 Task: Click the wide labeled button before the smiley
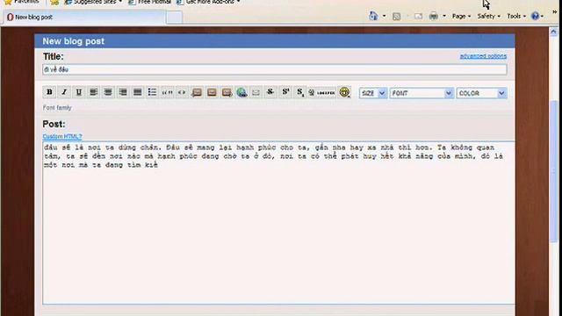coord(322,92)
